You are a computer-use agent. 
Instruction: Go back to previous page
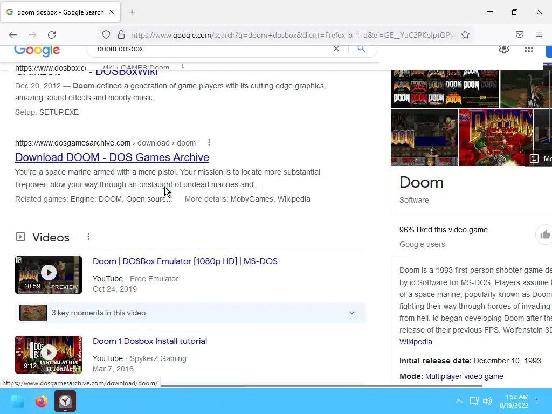13,35
